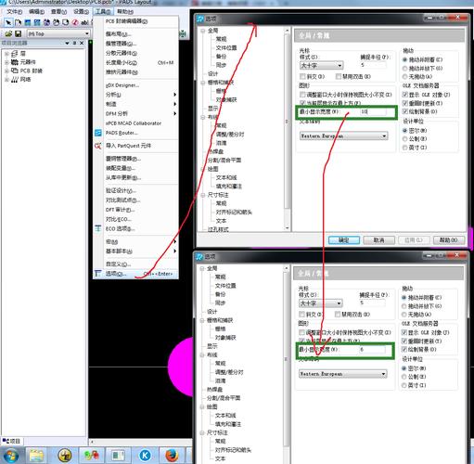Toggle 绘制背景 checkbox in upper dialog
Image resolution: width=474 pixels, height=464 pixels.
tap(404, 111)
